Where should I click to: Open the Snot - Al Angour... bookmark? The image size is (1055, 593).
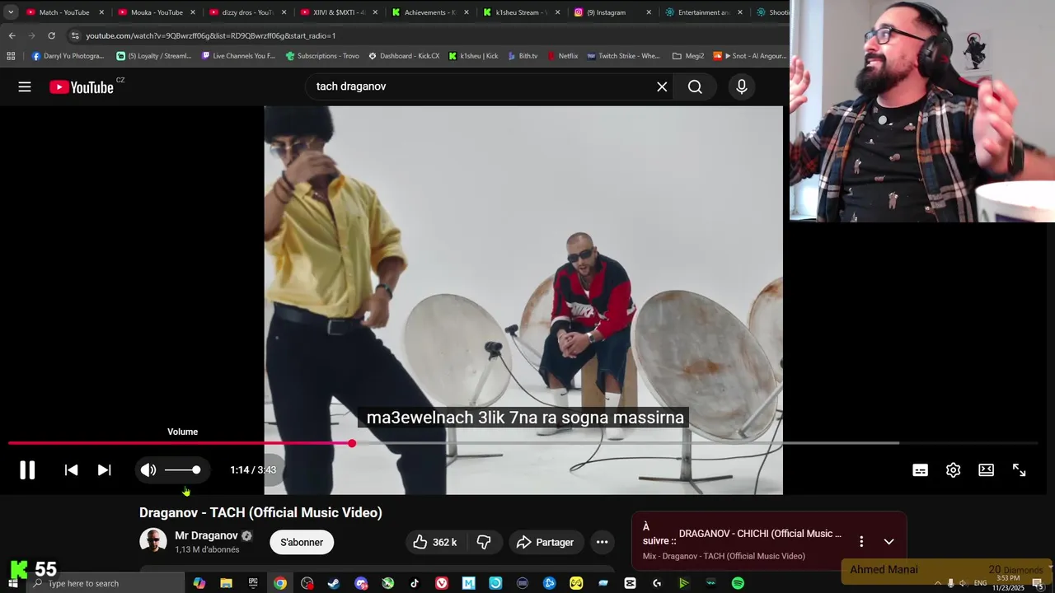(x=750, y=56)
